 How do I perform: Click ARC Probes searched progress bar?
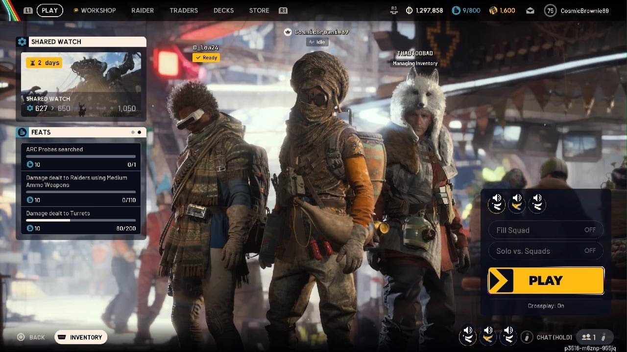point(81,156)
